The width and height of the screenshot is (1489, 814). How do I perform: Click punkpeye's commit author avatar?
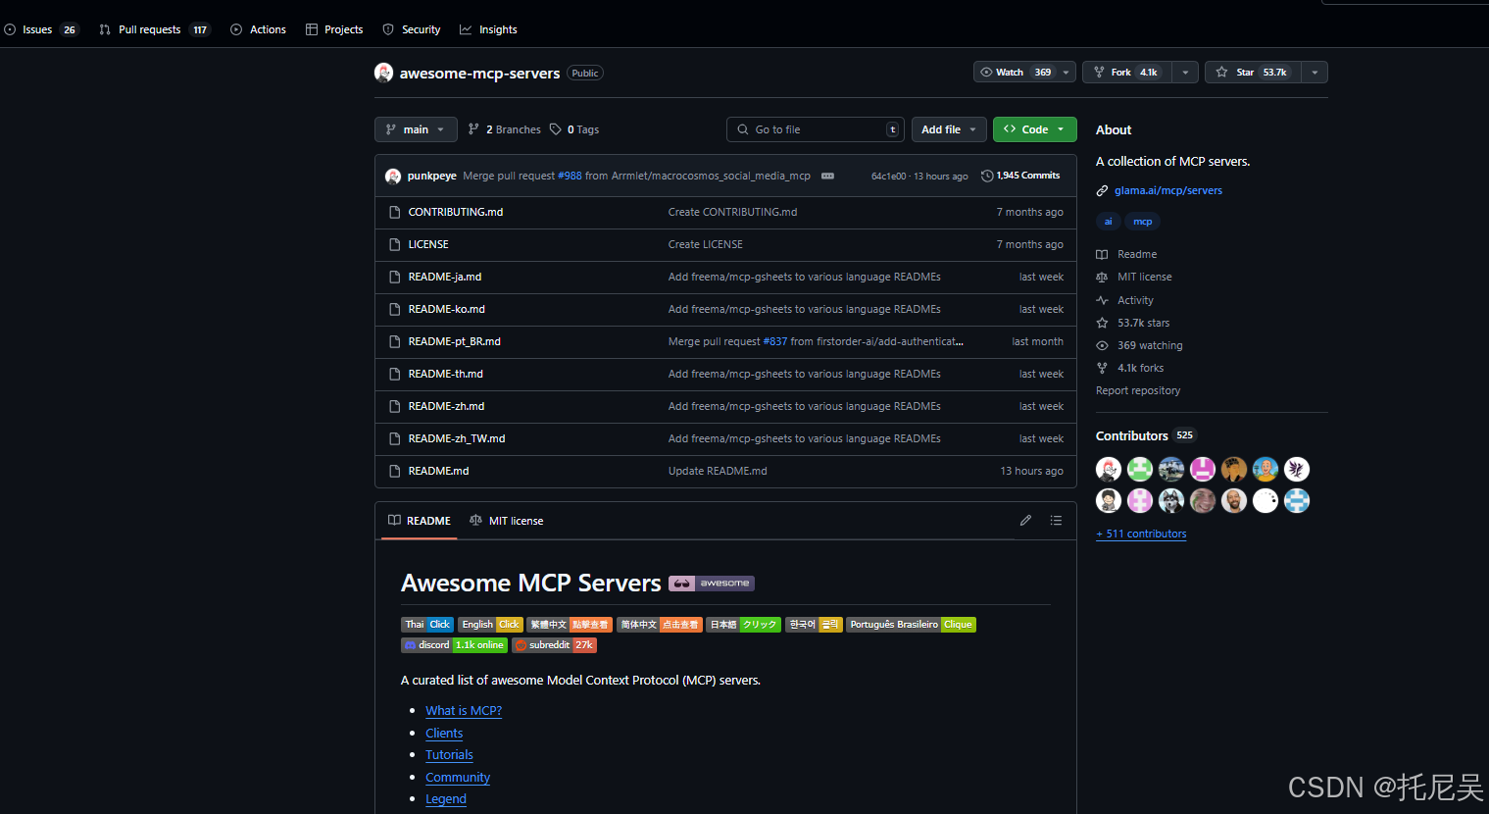393,176
